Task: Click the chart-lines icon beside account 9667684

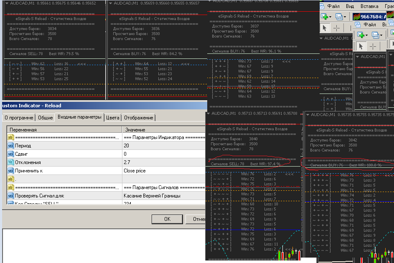Action: pos(357,17)
